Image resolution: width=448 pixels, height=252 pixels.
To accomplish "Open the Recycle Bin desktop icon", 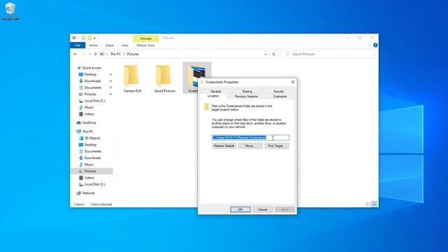I will (10, 11).
